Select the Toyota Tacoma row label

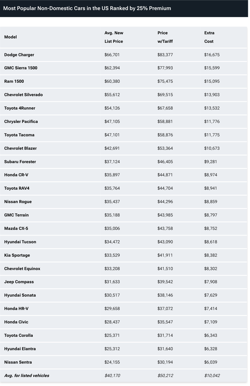pyautogui.click(x=19, y=135)
